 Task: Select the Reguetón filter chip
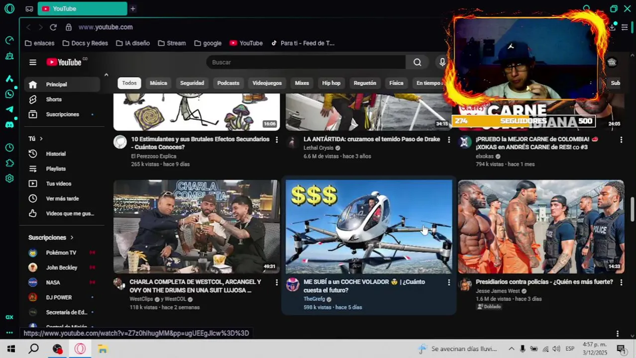click(365, 83)
